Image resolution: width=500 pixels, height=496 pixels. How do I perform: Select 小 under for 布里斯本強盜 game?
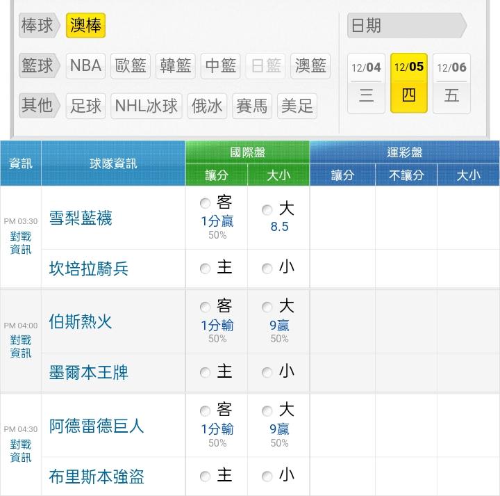pos(267,477)
